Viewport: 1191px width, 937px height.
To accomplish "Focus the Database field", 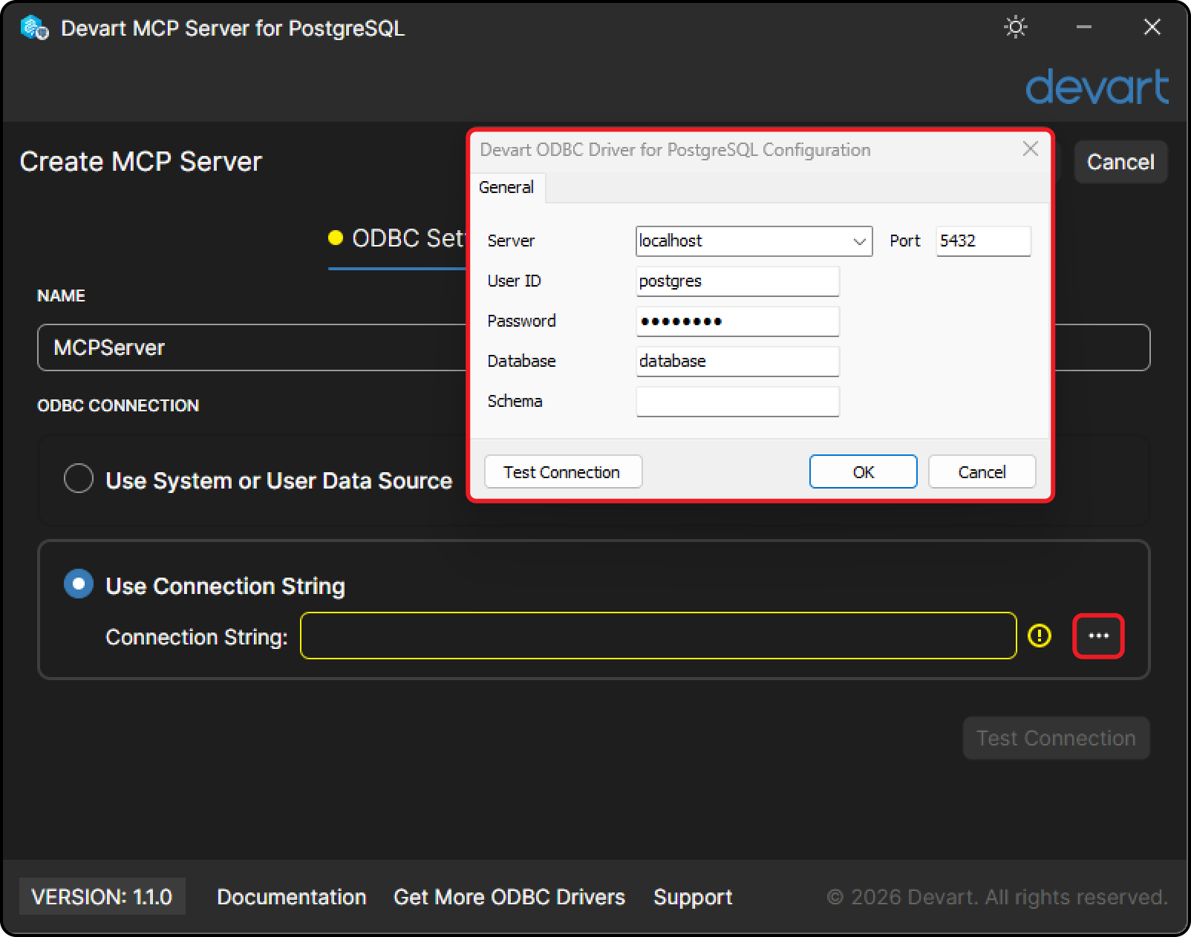I will click(x=737, y=362).
